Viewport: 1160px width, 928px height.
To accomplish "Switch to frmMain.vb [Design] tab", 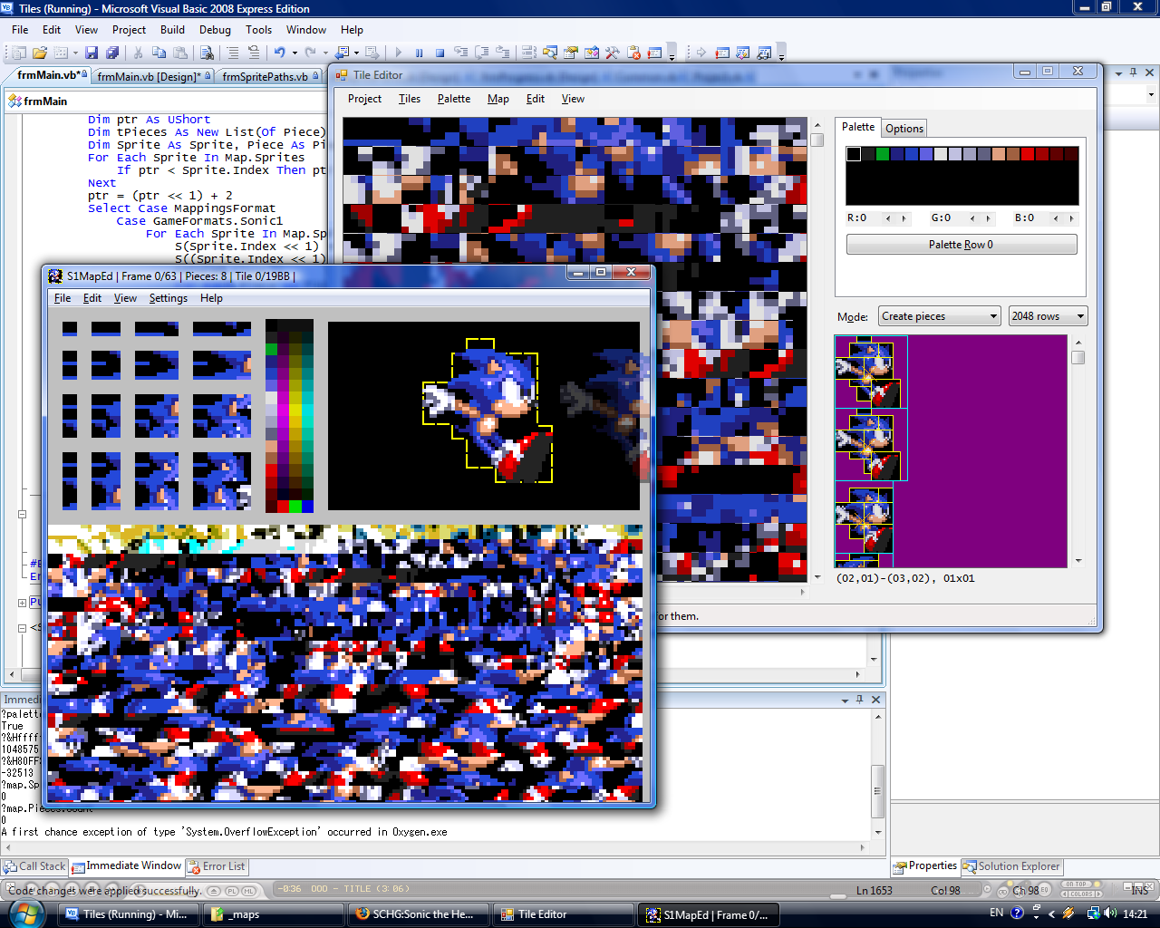I will (x=153, y=77).
